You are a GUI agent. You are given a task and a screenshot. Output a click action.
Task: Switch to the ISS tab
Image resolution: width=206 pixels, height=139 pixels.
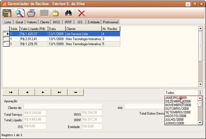pos(80,22)
